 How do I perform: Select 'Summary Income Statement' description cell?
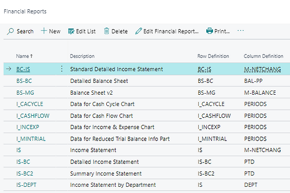[x=106, y=174]
